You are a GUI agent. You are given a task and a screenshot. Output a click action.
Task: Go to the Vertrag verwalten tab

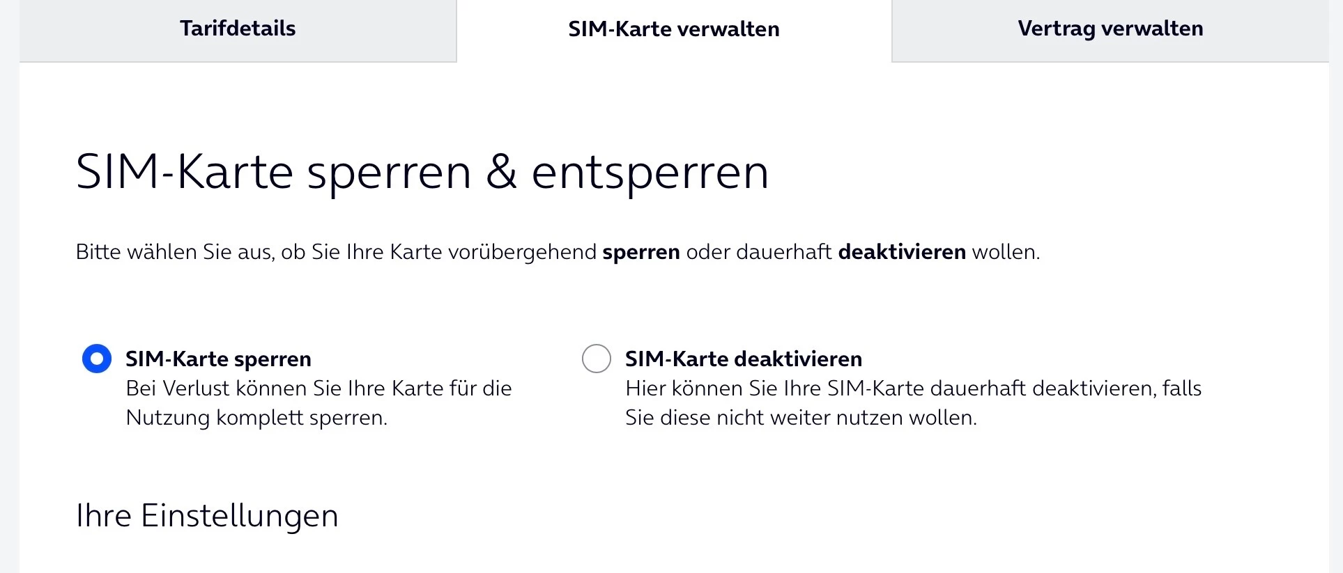pos(1110,29)
